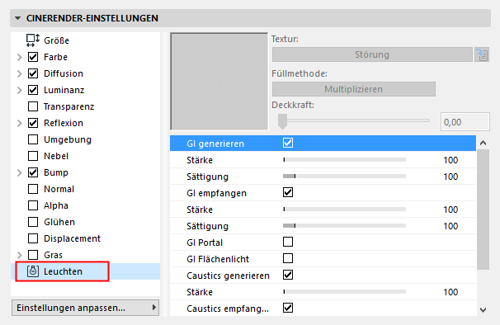Expand the Bump channel

20,172
